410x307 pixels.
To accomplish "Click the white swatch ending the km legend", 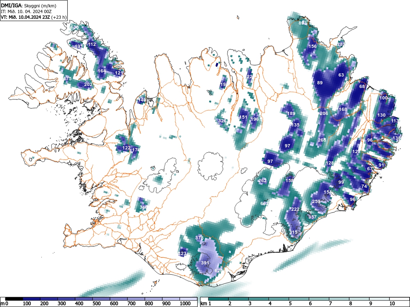I will coord(399,299).
